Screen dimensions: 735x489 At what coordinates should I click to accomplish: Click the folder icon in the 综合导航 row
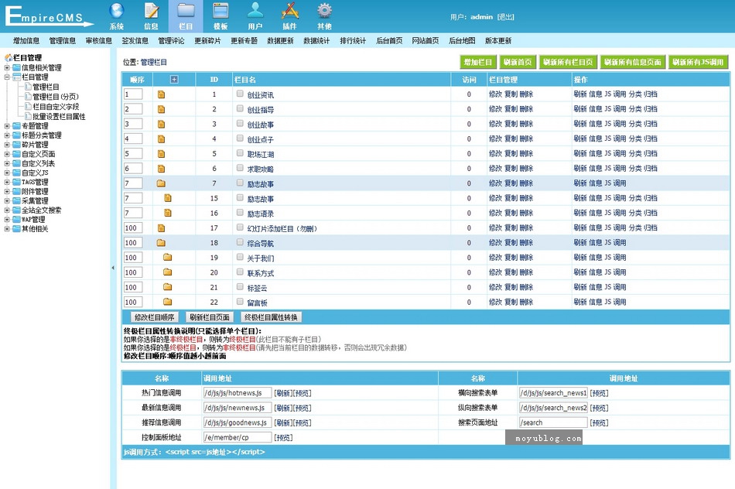coord(161,243)
